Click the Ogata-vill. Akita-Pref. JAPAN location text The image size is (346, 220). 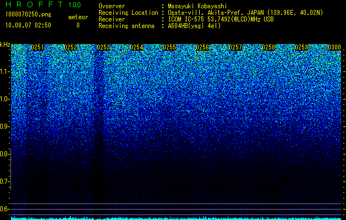[x=245, y=13]
